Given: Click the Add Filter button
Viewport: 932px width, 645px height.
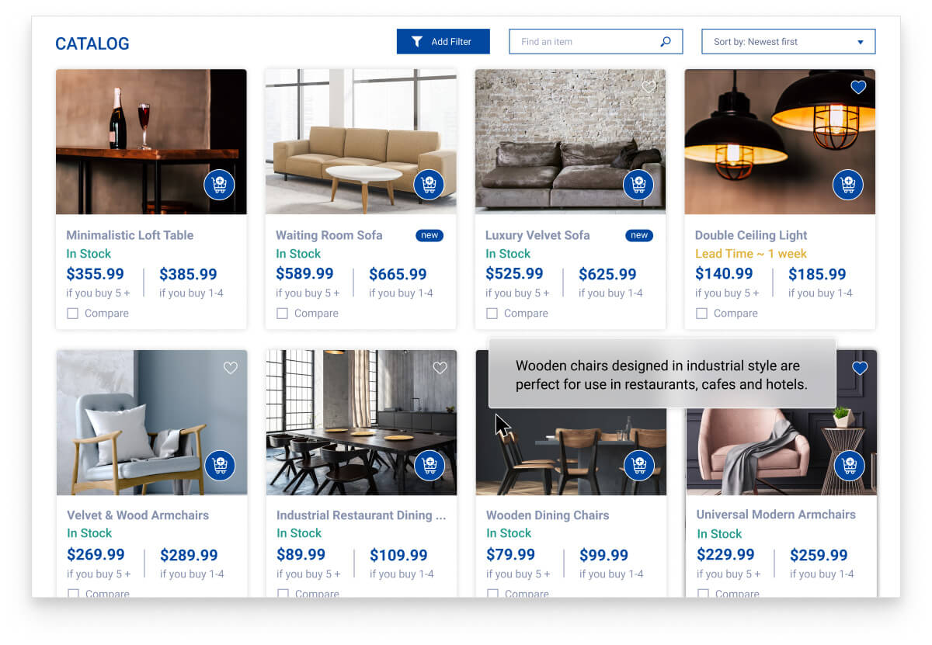Looking at the screenshot, I should [x=443, y=42].
